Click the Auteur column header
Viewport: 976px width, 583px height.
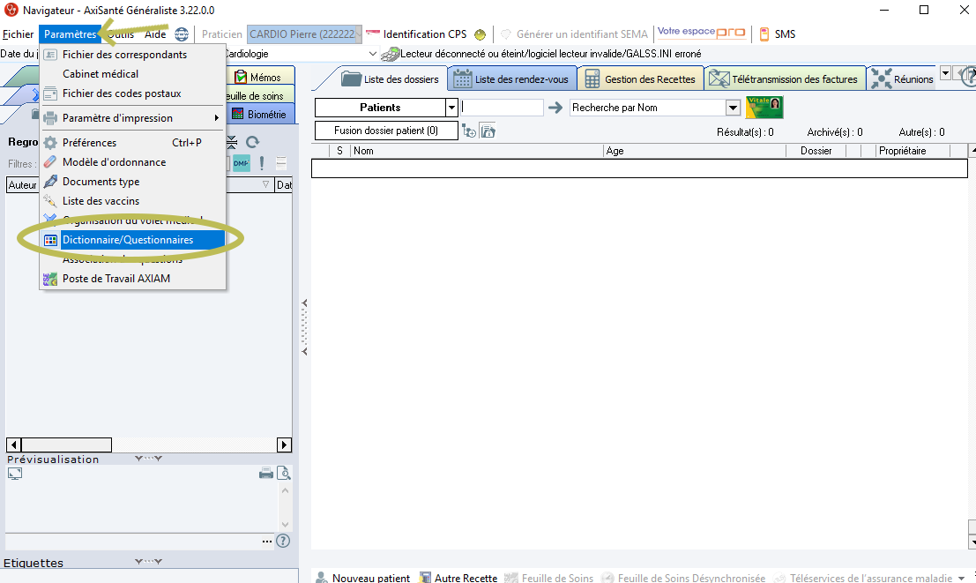point(22,185)
